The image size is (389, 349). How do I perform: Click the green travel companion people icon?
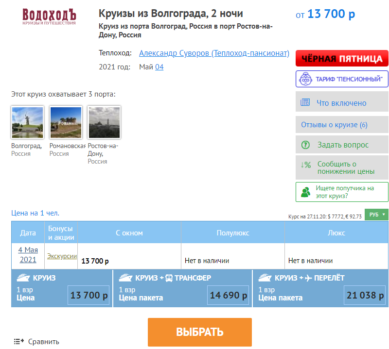tap(306, 192)
